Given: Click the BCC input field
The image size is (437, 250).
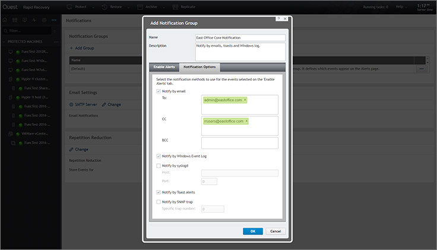Looking at the screenshot, I should (x=240, y=143).
